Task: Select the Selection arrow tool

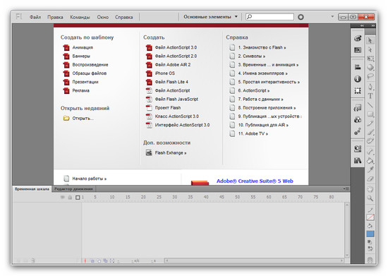Action: coord(370,40)
